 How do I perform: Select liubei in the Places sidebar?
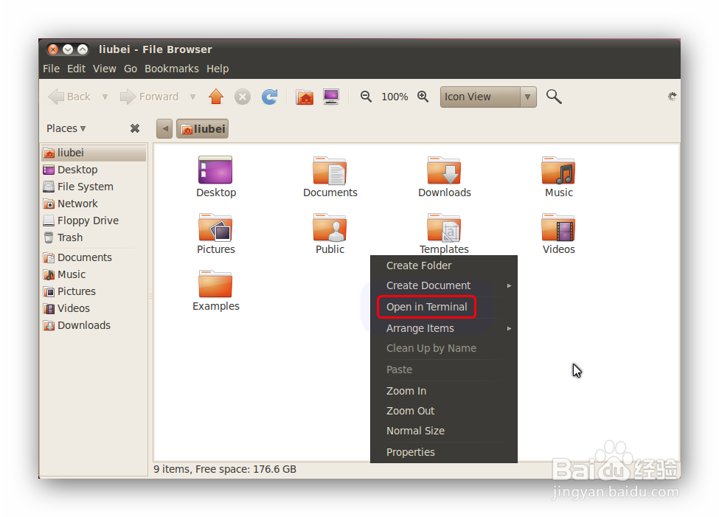click(x=94, y=153)
